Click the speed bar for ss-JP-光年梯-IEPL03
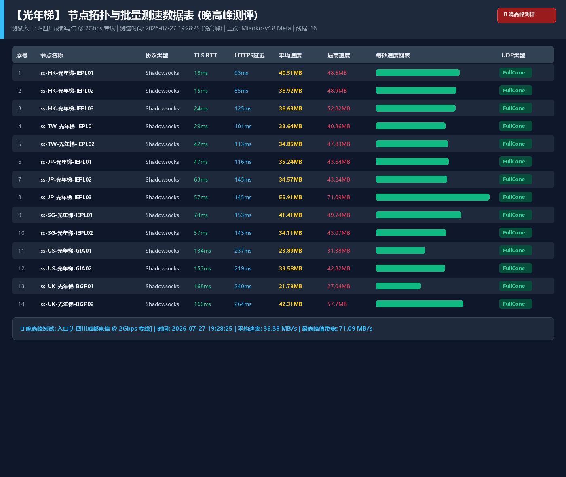 [x=433, y=197]
